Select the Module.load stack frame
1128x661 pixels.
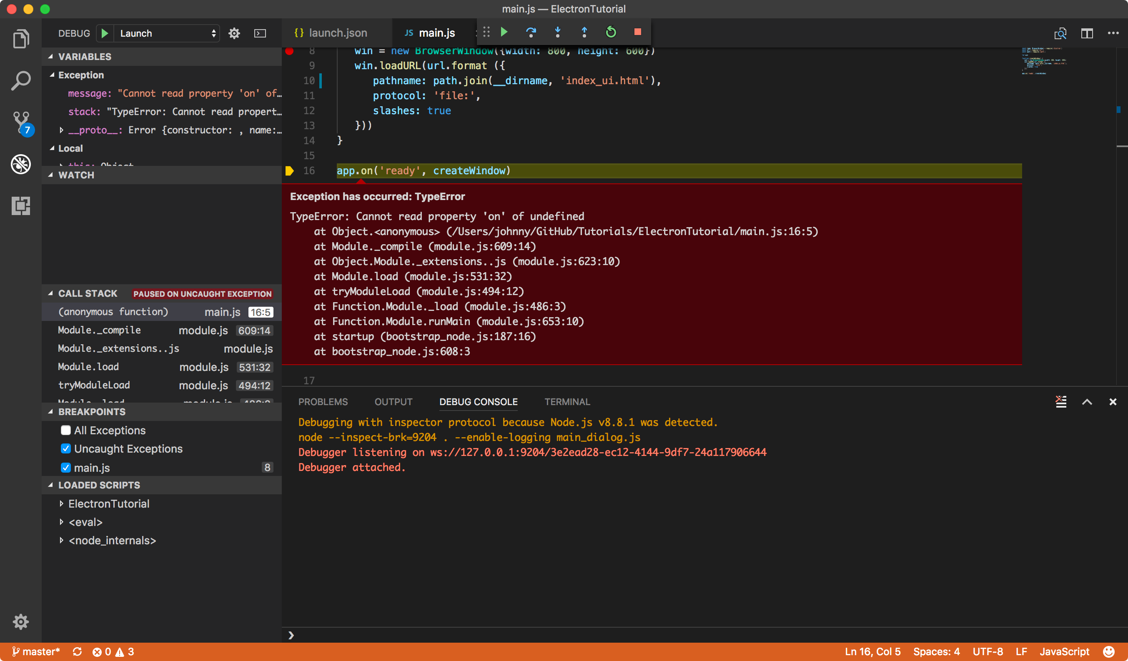[162, 366]
